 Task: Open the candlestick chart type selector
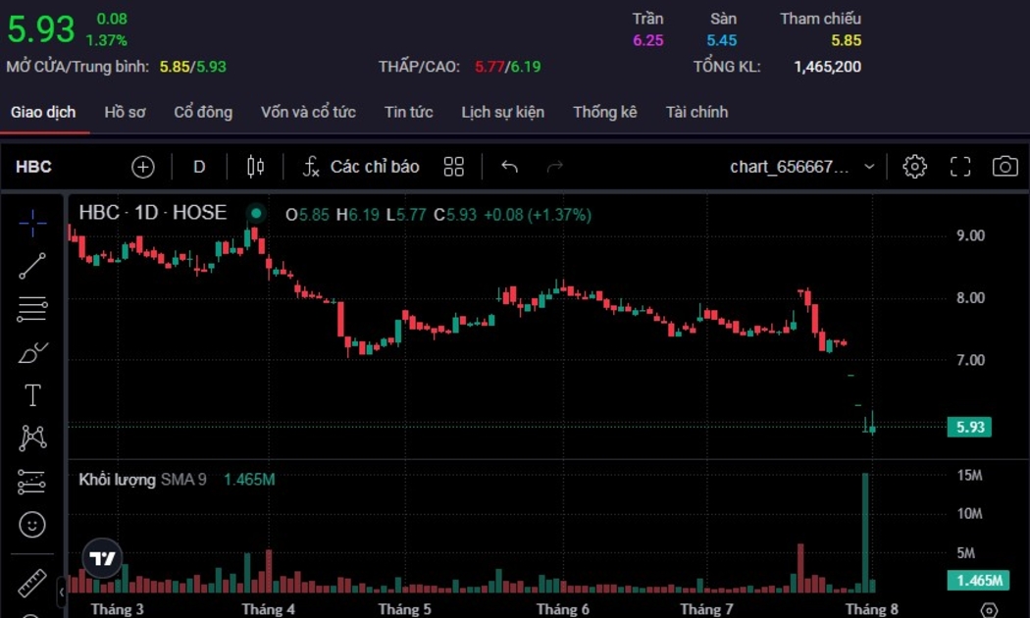click(255, 167)
